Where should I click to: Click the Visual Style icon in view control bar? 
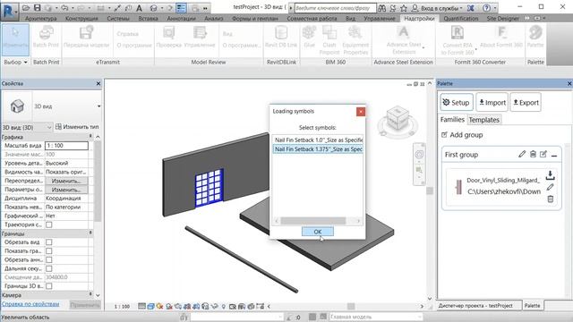pyautogui.click(x=150, y=306)
